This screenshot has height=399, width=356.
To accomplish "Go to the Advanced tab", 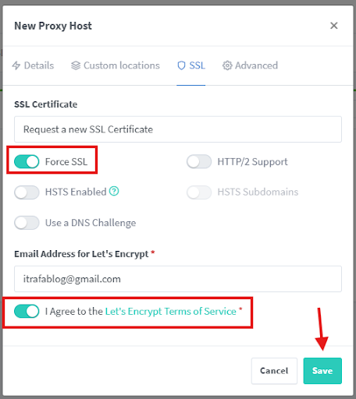I will (x=250, y=65).
